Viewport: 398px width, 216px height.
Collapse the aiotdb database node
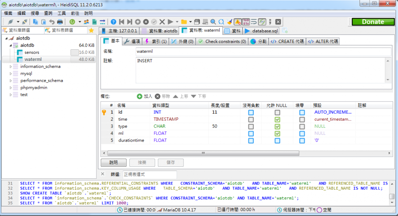(x=10, y=45)
